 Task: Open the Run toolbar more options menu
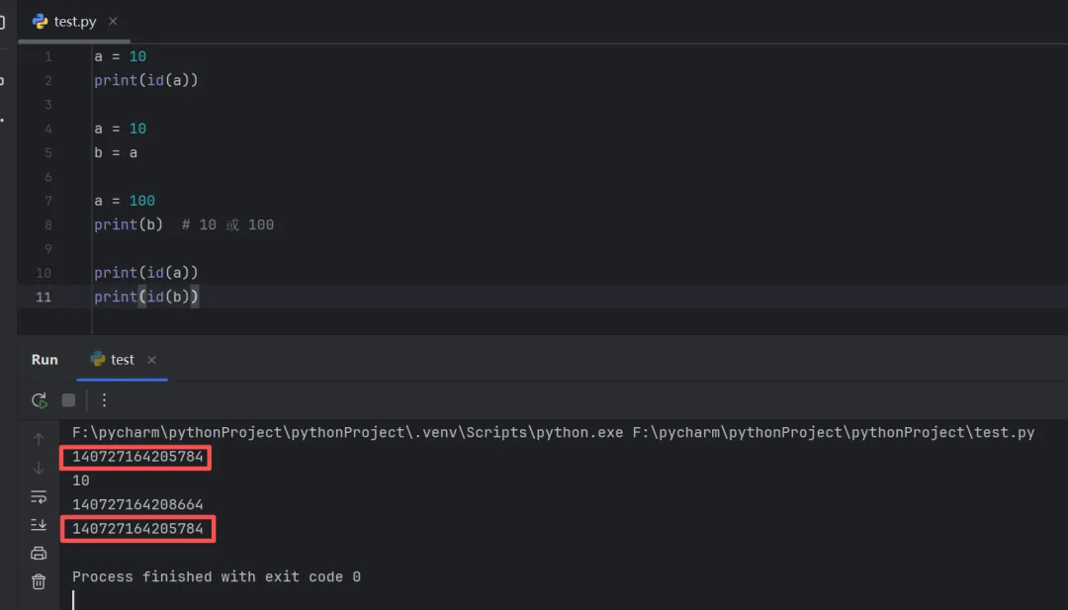click(104, 400)
